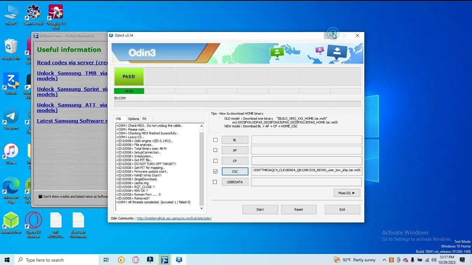
Task: Click Odin3 title bar app icon
Action: pos(111,35)
